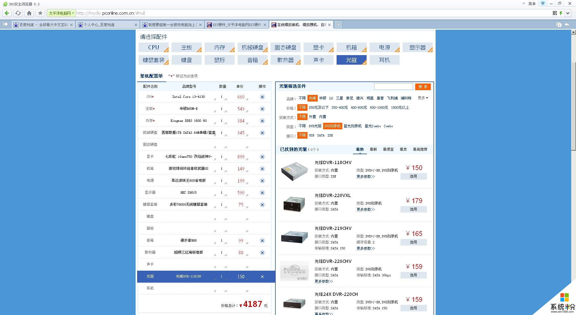Open the 先锋DVR-118CHV product title link
Screen dimensions: 576x315
pos(333,163)
